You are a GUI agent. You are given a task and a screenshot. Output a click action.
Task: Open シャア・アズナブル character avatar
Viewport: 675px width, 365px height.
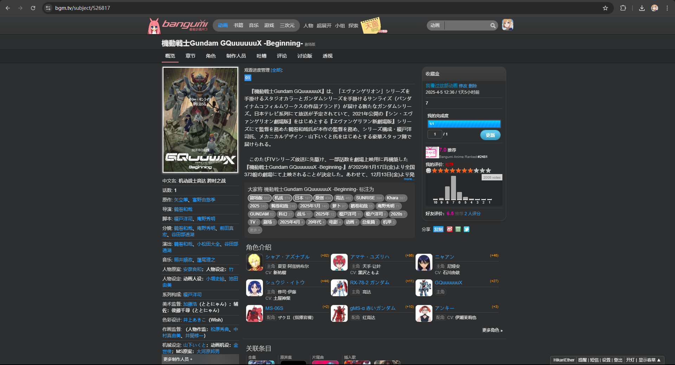255,262
